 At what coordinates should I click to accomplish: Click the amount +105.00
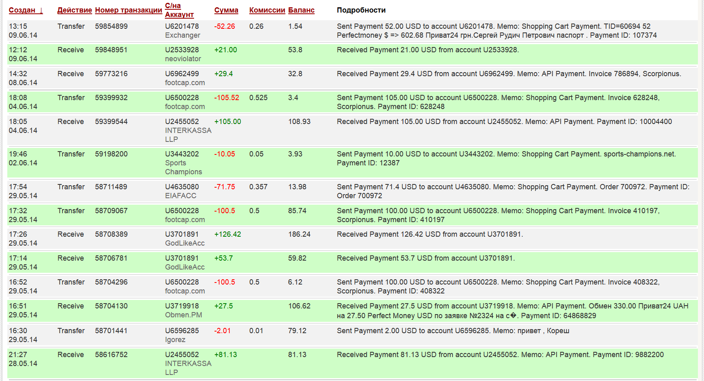pos(228,122)
